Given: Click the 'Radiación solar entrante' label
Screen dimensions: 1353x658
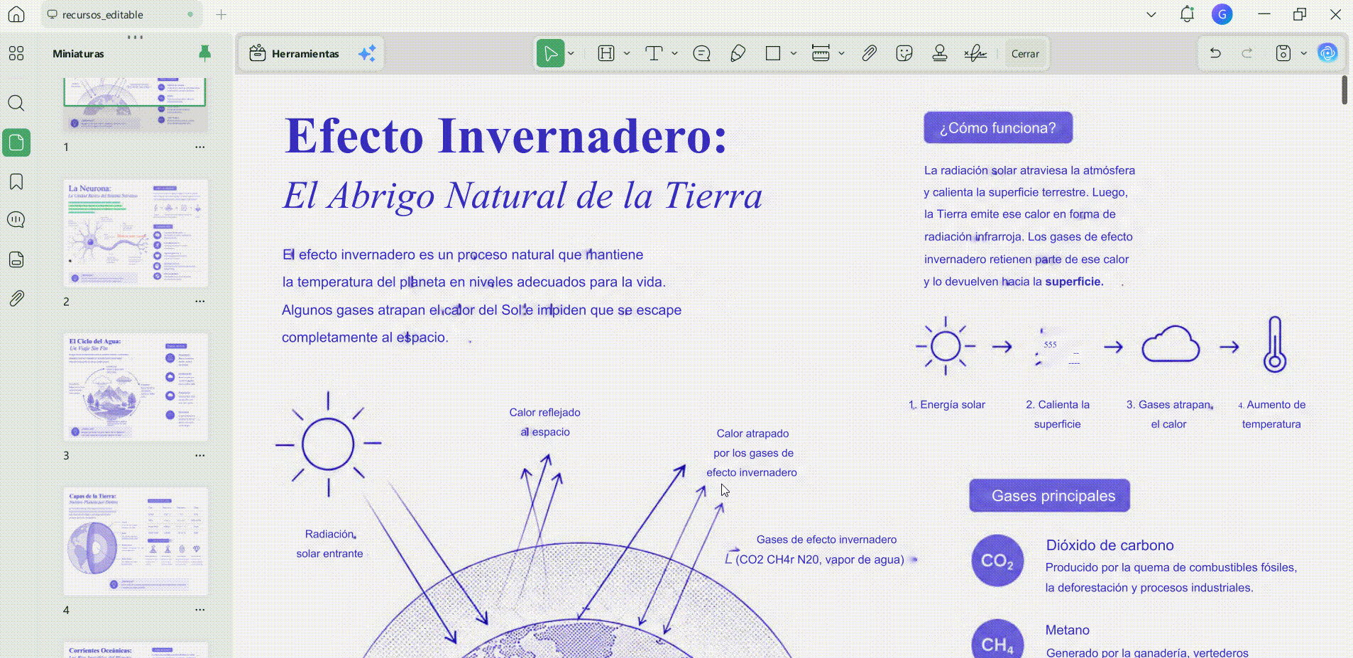Looking at the screenshot, I should point(329,544).
